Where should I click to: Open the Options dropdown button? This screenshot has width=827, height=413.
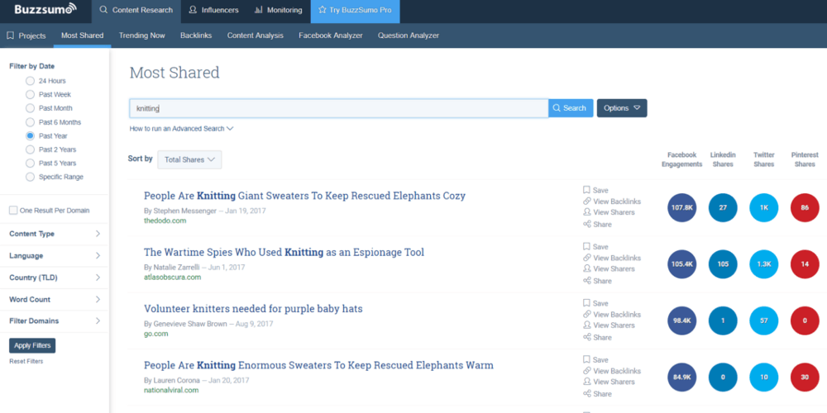click(x=622, y=108)
